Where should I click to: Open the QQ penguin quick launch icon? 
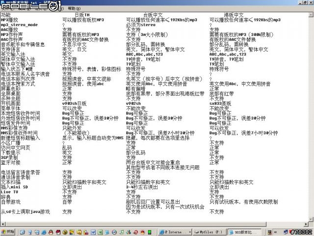click(51, 232)
